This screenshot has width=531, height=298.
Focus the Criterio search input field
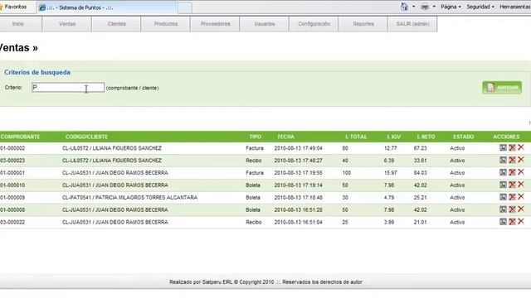pos(68,88)
